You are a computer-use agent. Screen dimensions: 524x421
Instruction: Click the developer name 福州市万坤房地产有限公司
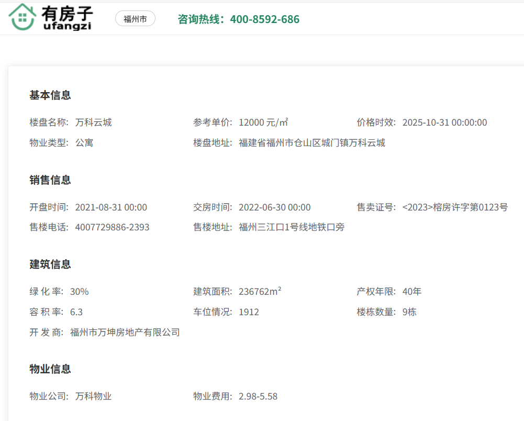[125, 333]
